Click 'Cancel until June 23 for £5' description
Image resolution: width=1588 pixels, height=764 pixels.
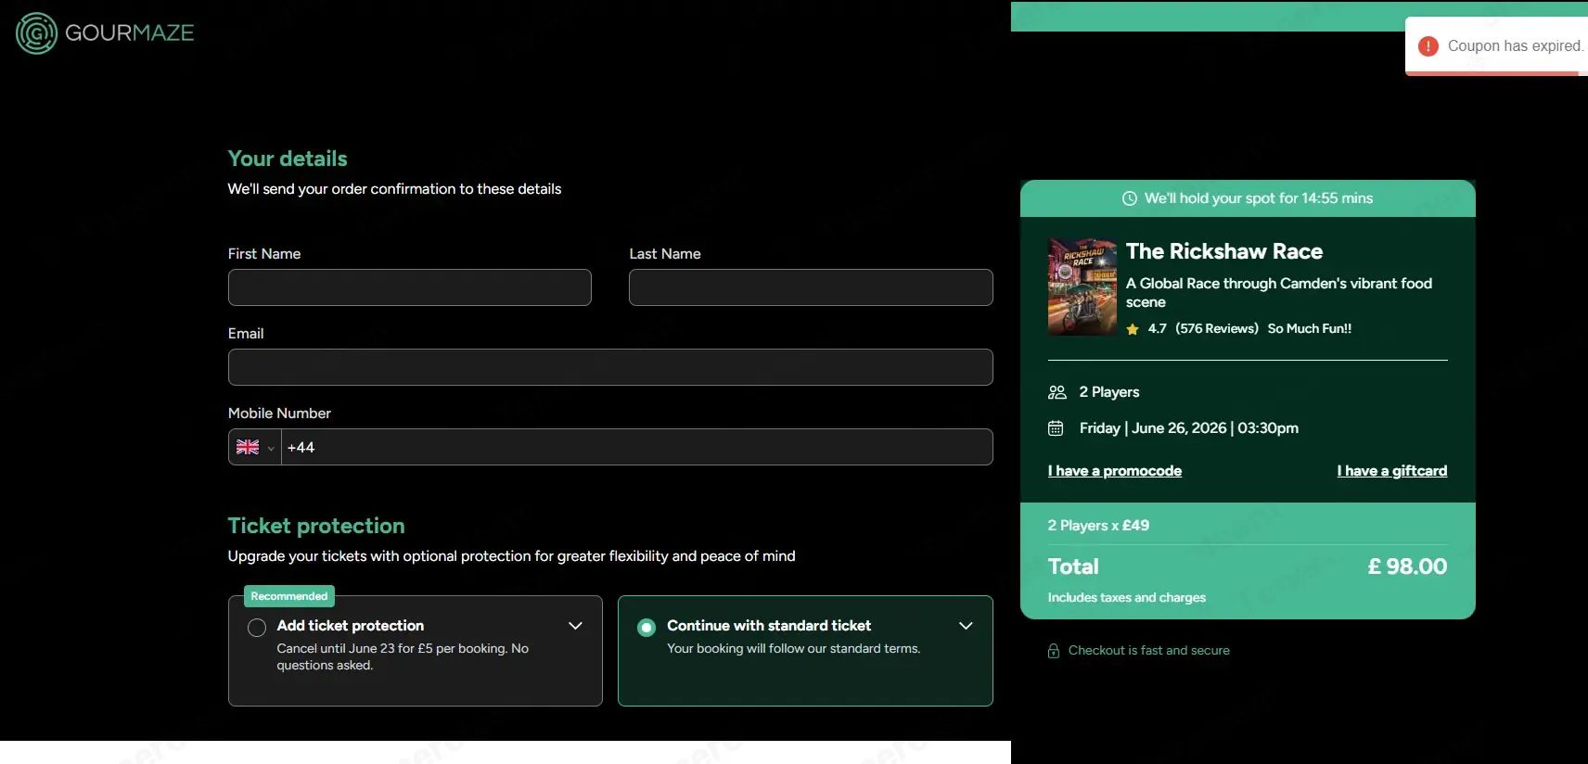tap(403, 657)
